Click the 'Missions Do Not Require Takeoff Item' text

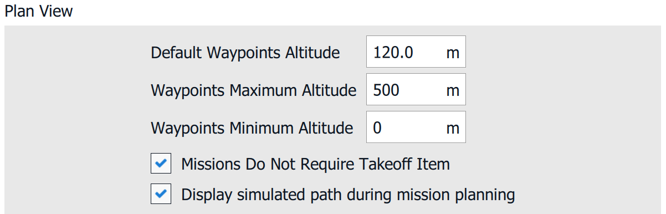(316, 164)
